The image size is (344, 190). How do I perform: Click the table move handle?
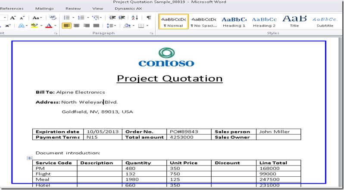click(30, 158)
